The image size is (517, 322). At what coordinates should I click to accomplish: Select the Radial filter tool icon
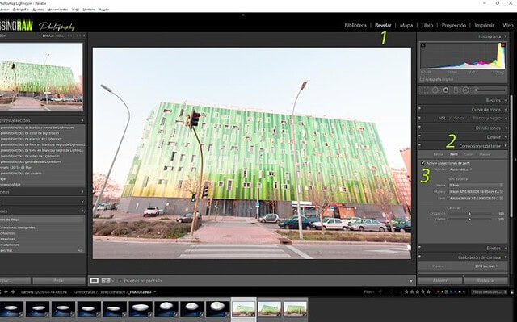coord(465,90)
